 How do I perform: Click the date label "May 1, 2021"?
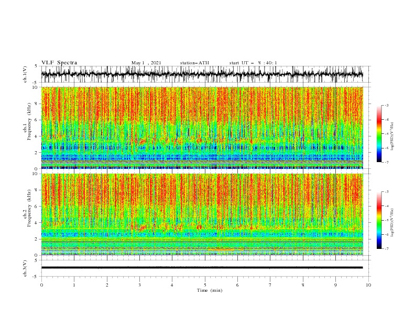coord(146,63)
